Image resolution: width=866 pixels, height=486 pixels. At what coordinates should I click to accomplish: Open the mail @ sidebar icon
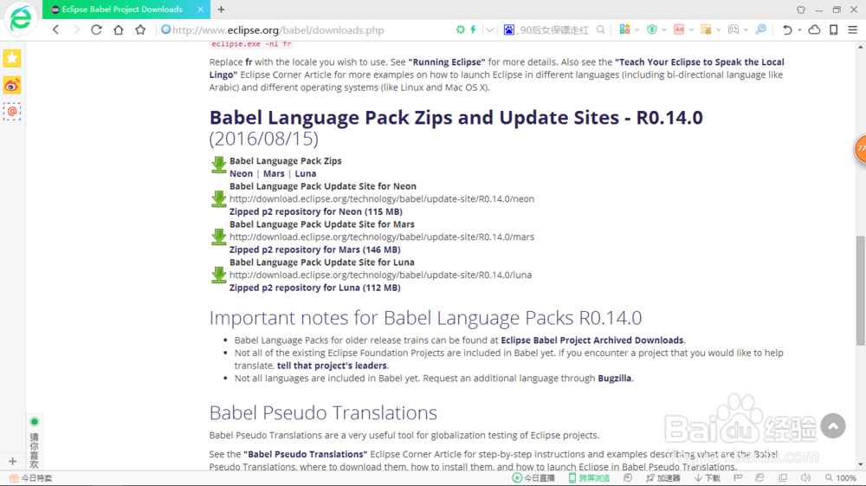(12, 112)
